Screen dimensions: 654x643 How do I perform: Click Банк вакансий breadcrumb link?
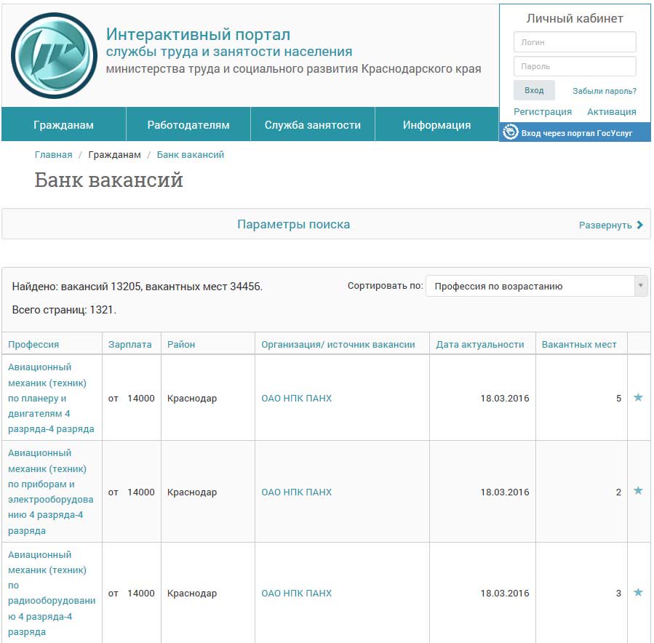pos(190,155)
